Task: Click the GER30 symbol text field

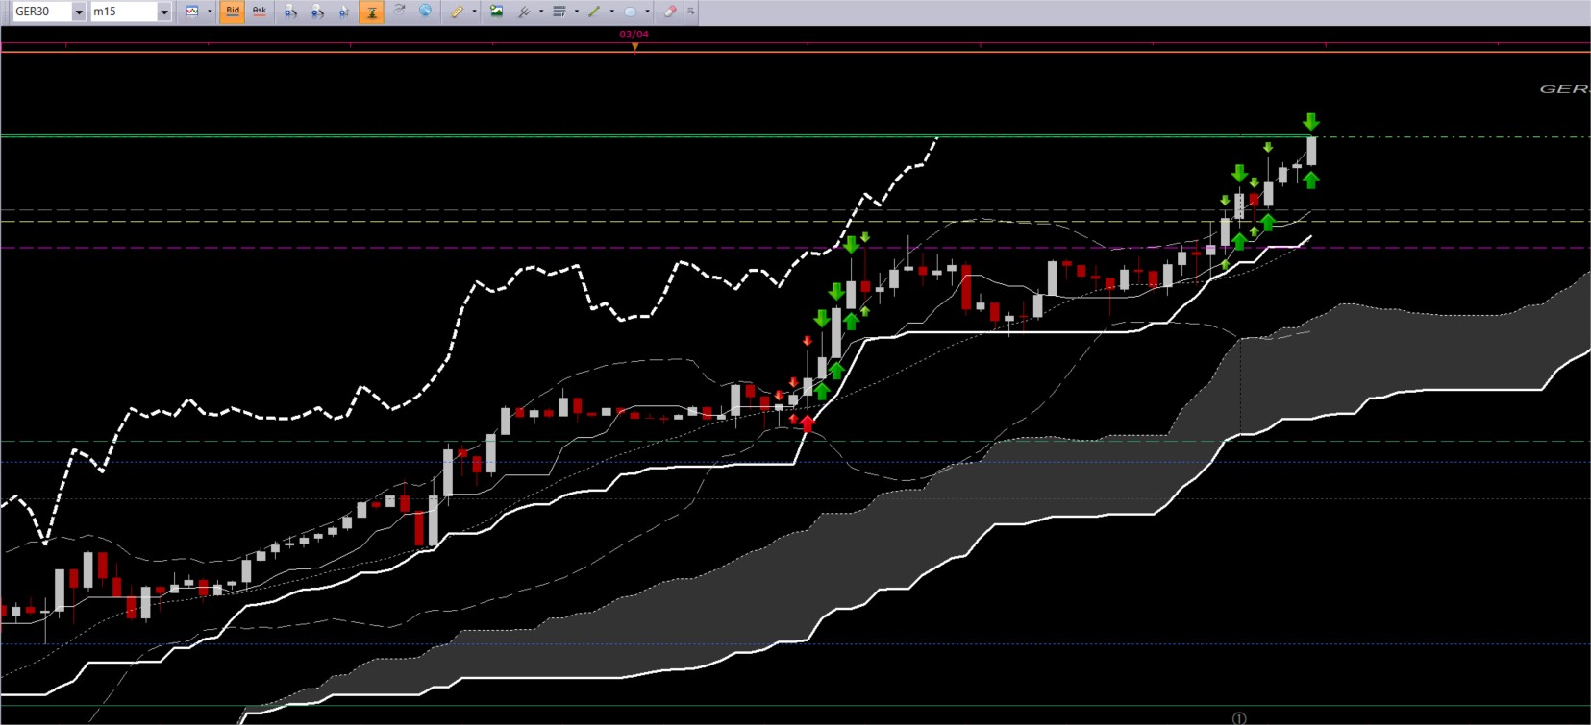Action: (42, 12)
